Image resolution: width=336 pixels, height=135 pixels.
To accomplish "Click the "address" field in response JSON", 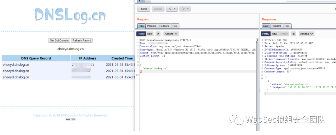I will (x=276, y=84).
